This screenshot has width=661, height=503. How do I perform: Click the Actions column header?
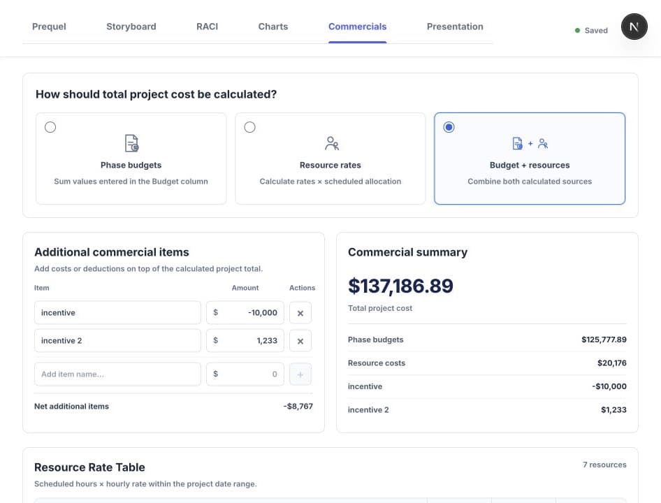click(x=302, y=288)
